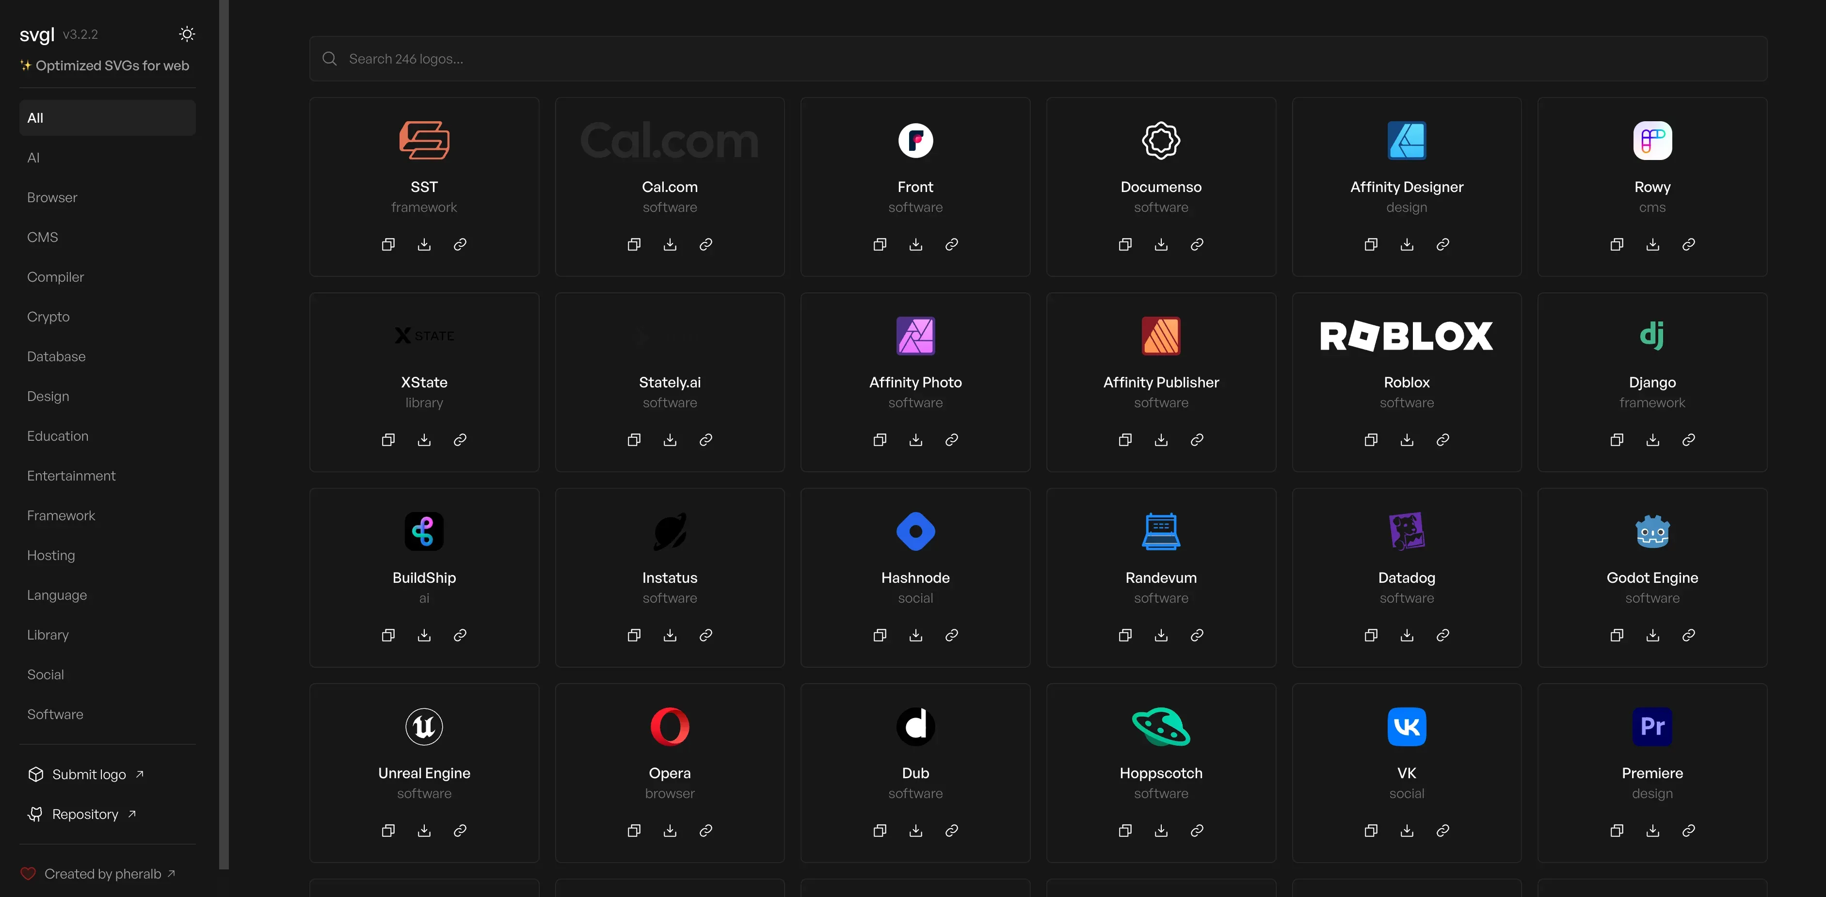Copy the Affinity Designer SVG
This screenshot has height=897, width=1826.
click(1371, 245)
